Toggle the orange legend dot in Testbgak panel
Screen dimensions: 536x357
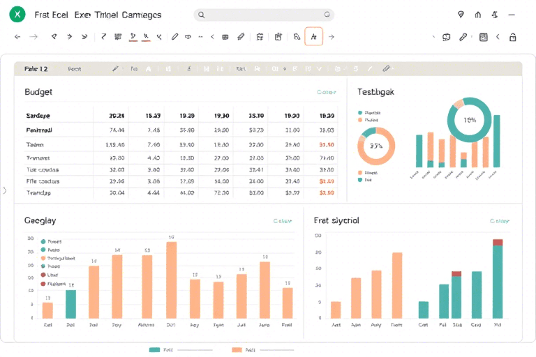[360, 120]
